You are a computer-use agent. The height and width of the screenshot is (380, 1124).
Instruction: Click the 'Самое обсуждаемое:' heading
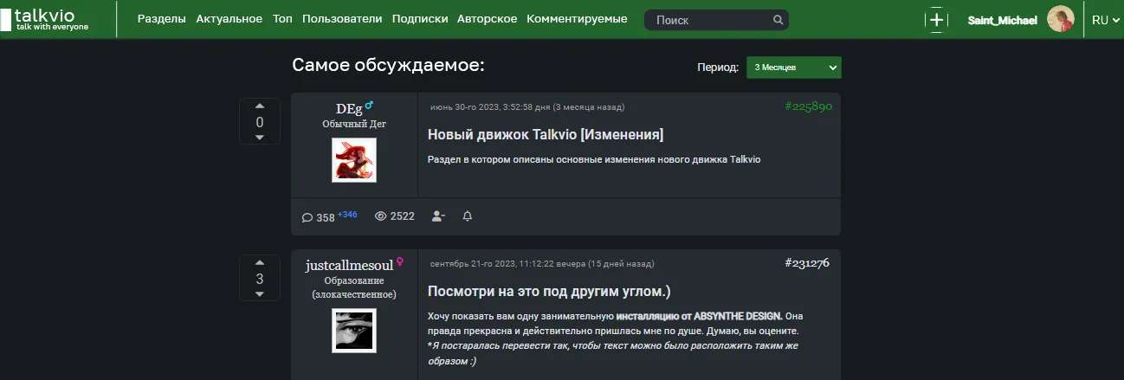click(x=388, y=65)
